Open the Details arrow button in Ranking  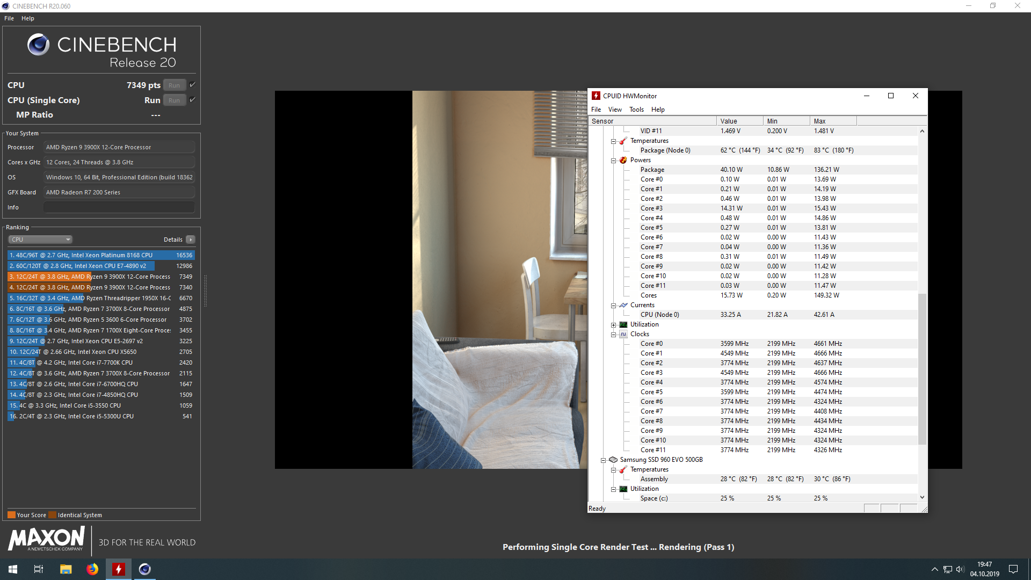pyautogui.click(x=191, y=240)
